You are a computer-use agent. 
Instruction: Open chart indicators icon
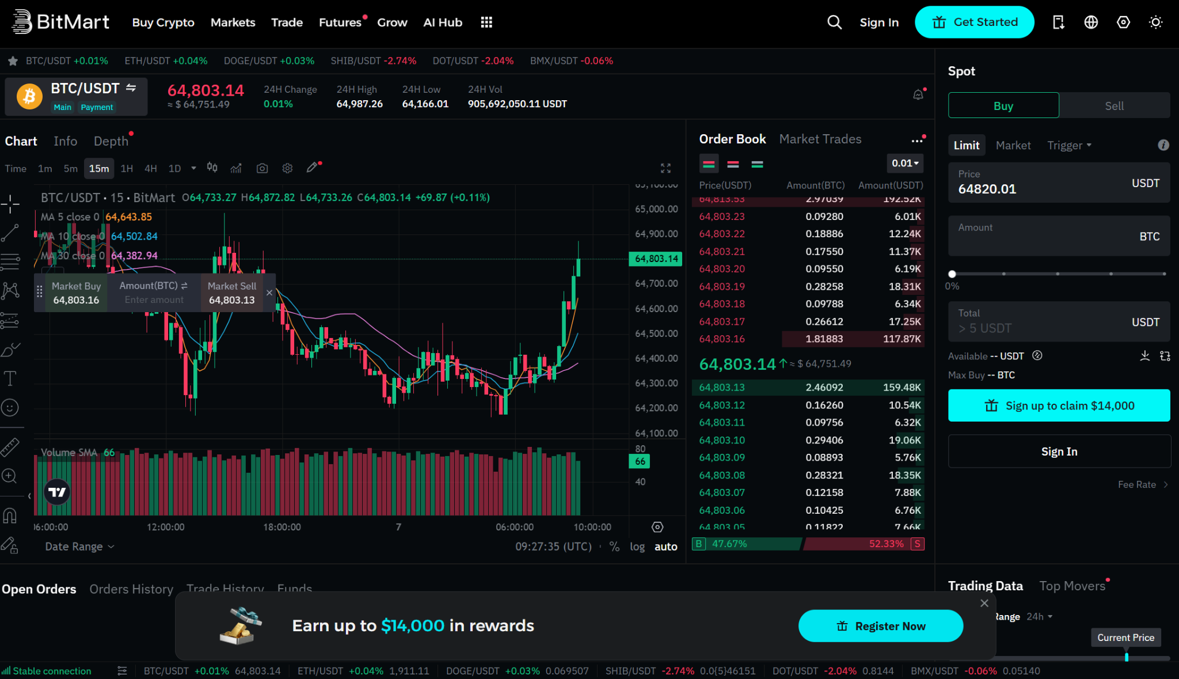pos(236,168)
